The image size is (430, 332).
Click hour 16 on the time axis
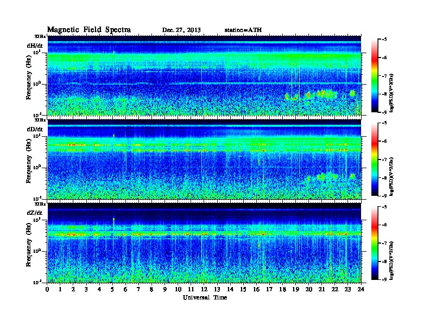coord(256,289)
